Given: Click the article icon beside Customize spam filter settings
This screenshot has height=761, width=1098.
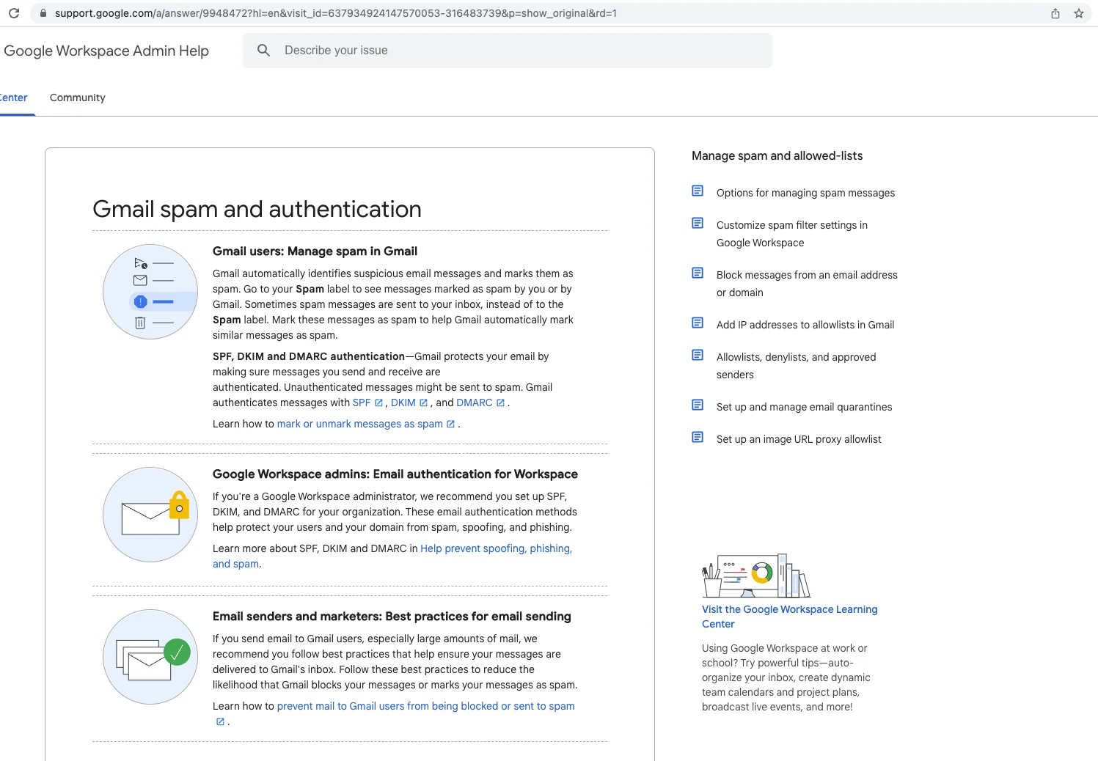Looking at the screenshot, I should [698, 223].
